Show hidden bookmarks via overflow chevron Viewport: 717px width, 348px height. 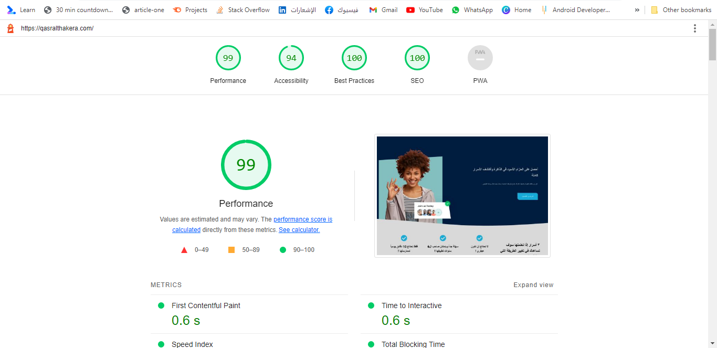click(637, 10)
